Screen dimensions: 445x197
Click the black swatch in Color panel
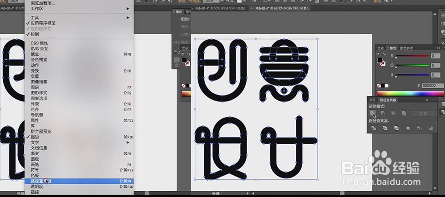coord(383,86)
